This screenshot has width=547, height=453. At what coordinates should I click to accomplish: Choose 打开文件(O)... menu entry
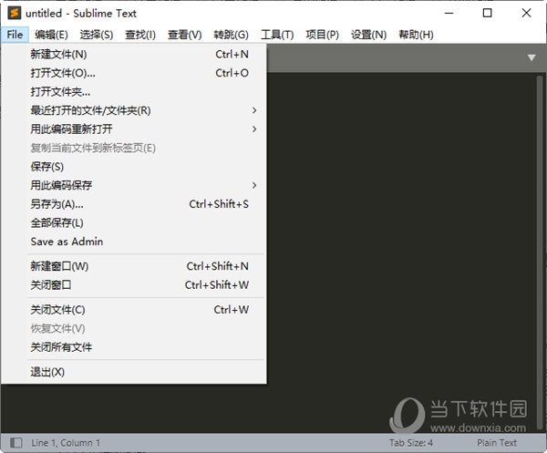(x=134, y=73)
